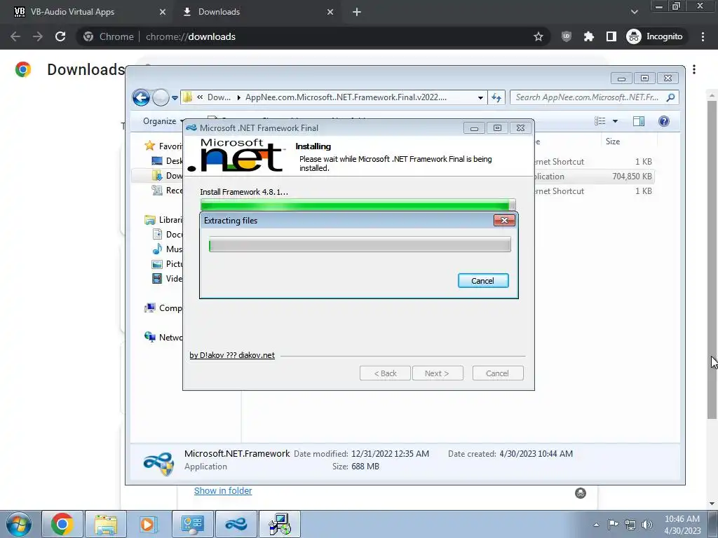Screen dimensions: 718x538
Task: Click the installer's bottom Cancel button
Action: [498, 373]
